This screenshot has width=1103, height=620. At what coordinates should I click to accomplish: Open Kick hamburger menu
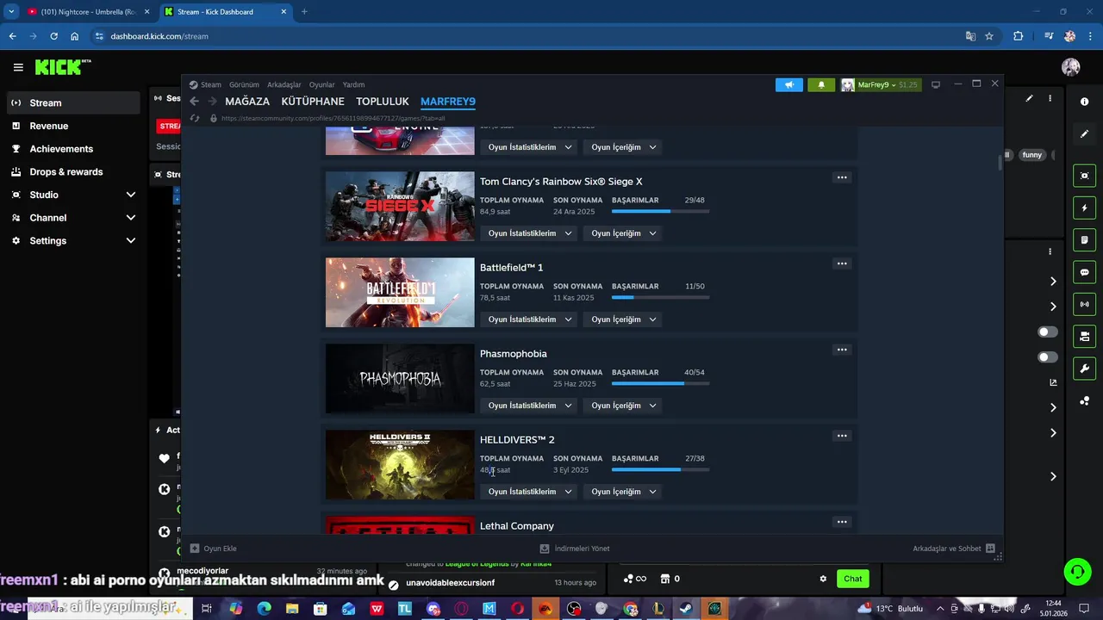[18, 67]
